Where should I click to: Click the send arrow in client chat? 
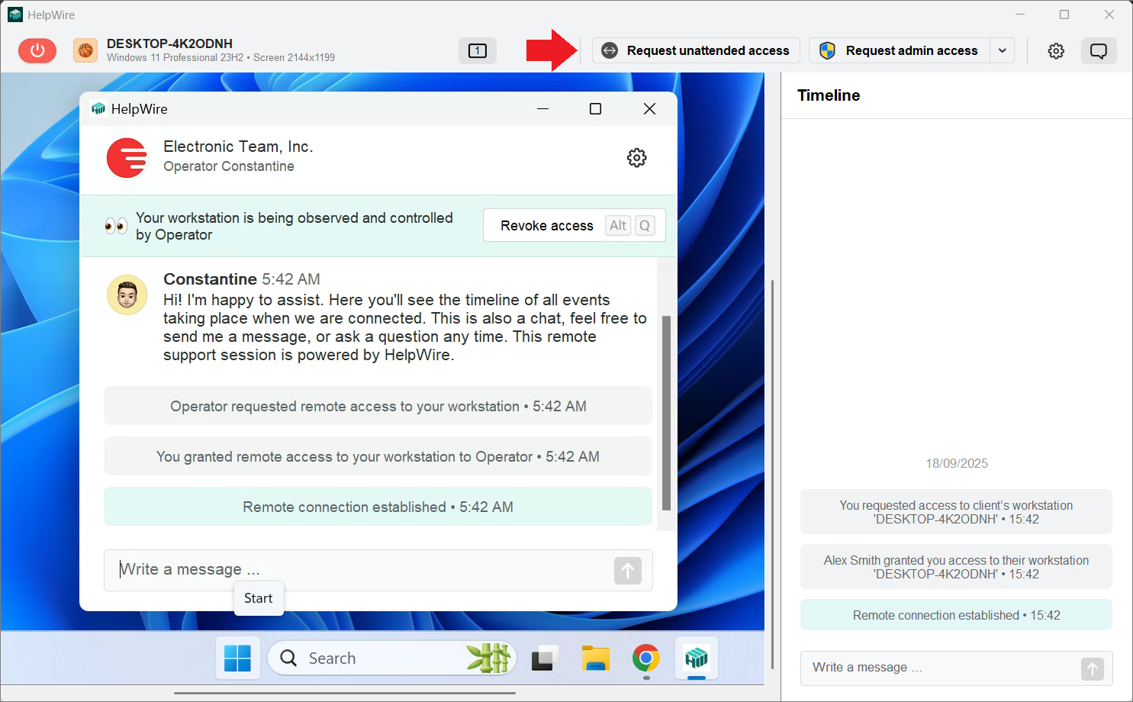[627, 570]
